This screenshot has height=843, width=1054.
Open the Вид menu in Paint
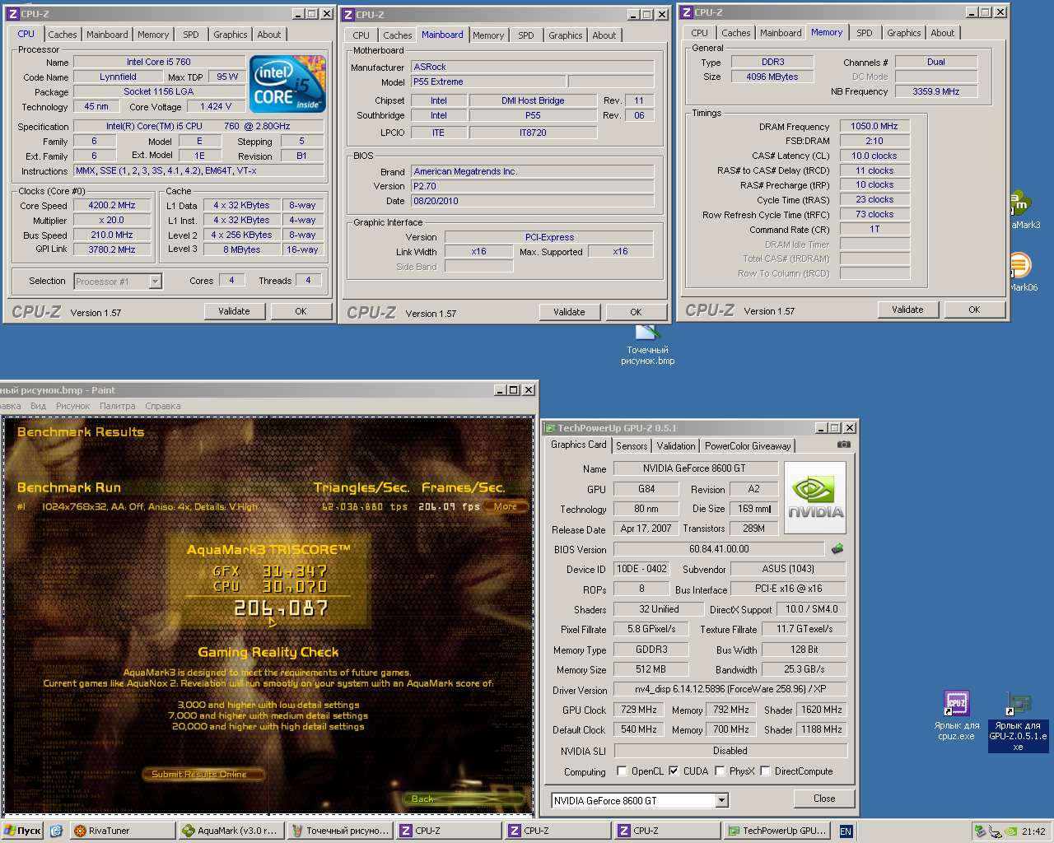(39, 406)
